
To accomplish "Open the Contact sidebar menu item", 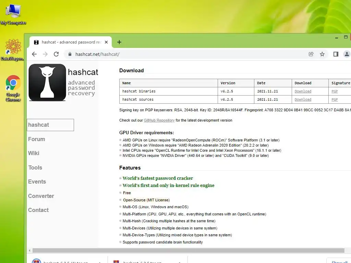I will coord(38,210).
